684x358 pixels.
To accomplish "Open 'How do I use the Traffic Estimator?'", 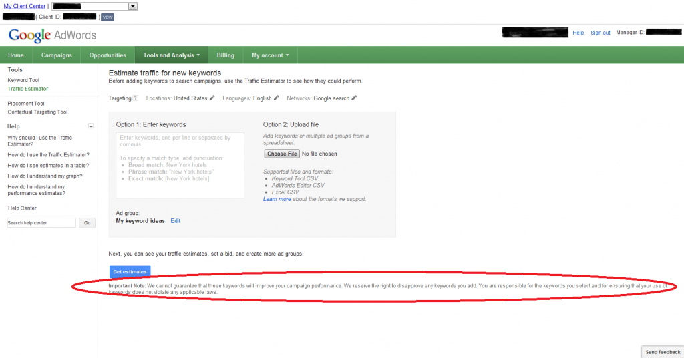I will [48, 155].
